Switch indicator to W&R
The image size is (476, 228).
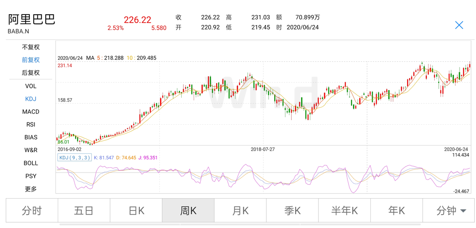31,150
